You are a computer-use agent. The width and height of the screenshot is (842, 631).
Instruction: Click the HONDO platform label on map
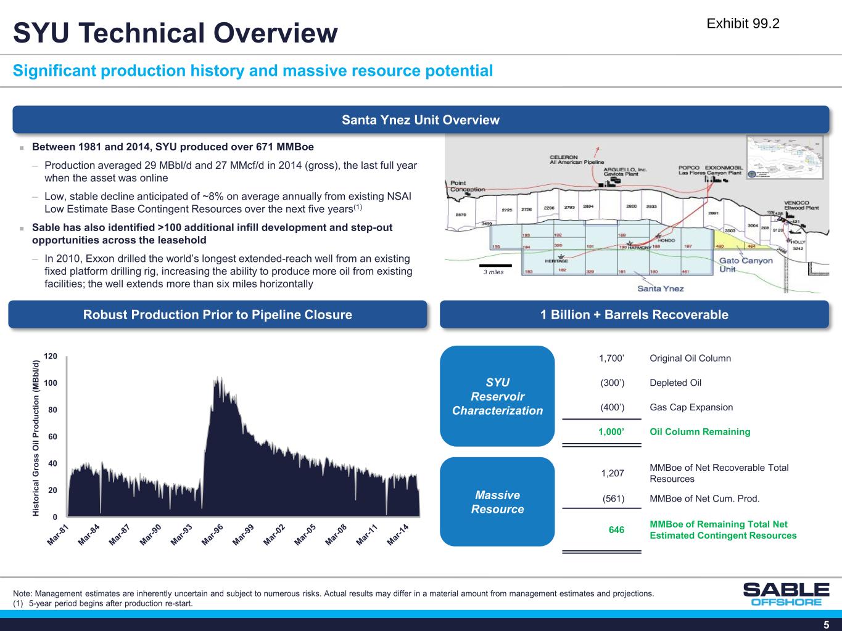tap(667, 240)
